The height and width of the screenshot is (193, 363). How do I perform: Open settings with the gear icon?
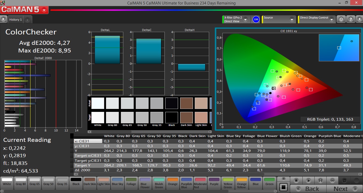(341, 19)
